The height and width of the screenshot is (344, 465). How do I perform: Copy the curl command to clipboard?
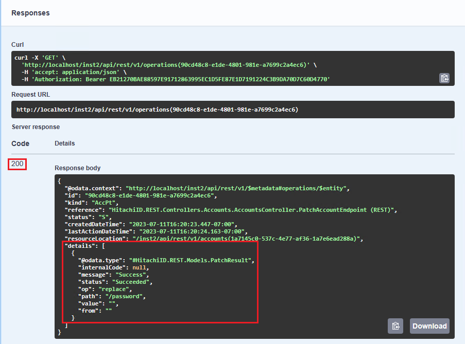coord(444,78)
